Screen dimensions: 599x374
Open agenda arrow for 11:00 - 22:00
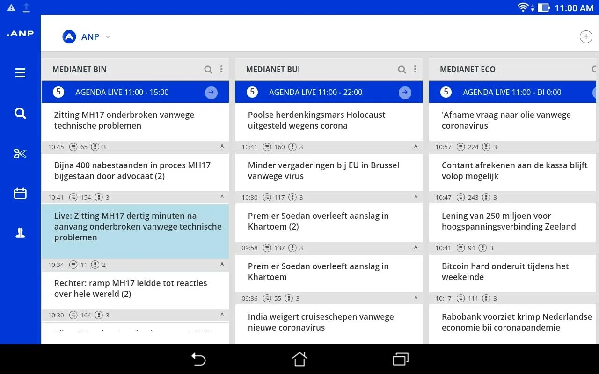[x=405, y=93]
